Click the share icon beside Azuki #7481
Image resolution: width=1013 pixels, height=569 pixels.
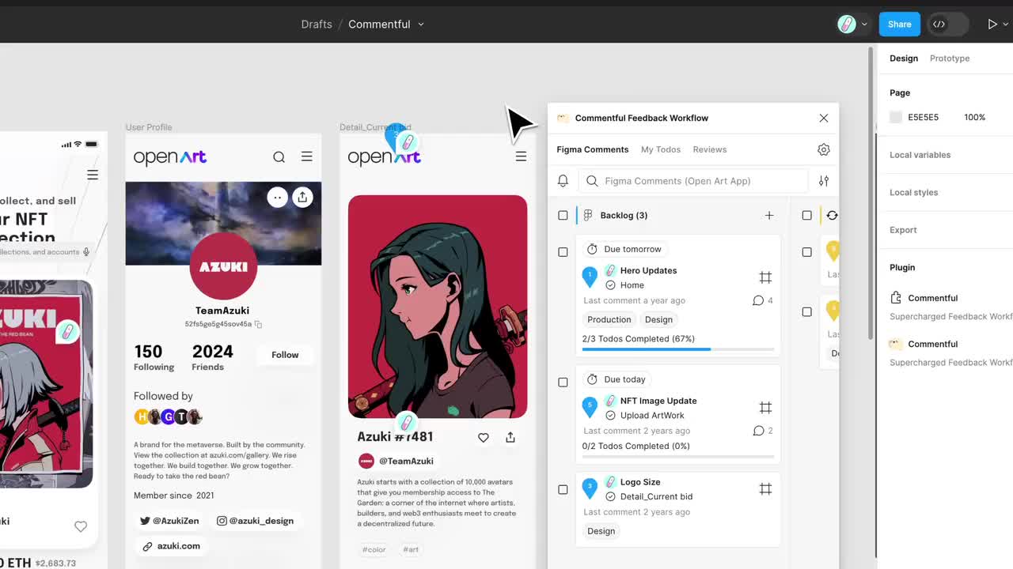[x=510, y=437]
